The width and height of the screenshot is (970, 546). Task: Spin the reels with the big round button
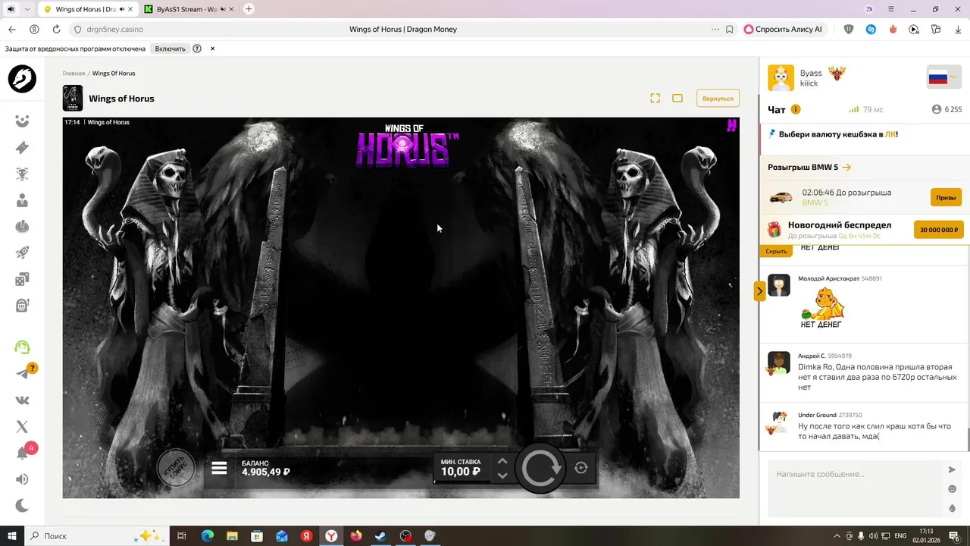click(x=540, y=468)
